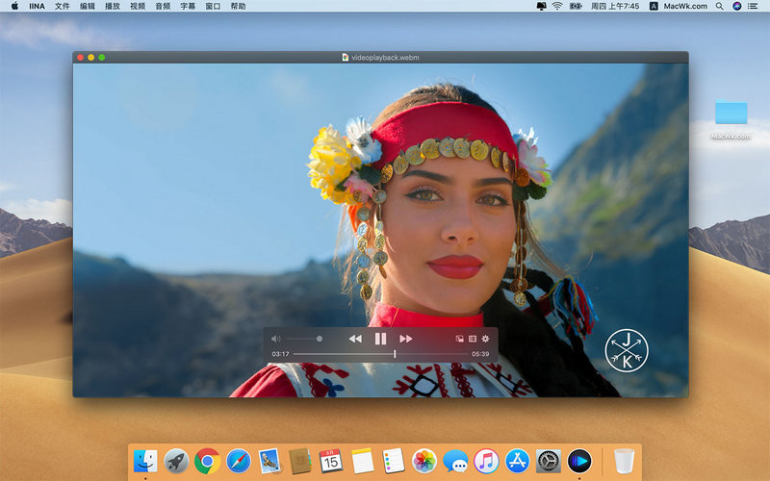Open the MacWk.com desktop folder
The width and height of the screenshot is (770, 481).
[x=731, y=113]
